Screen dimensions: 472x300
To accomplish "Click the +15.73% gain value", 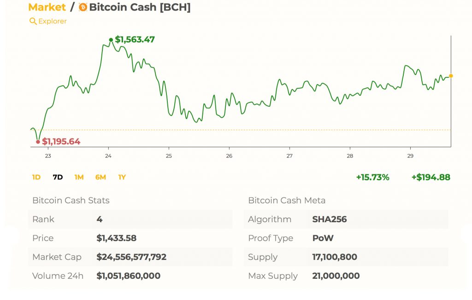I will point(373,177).
